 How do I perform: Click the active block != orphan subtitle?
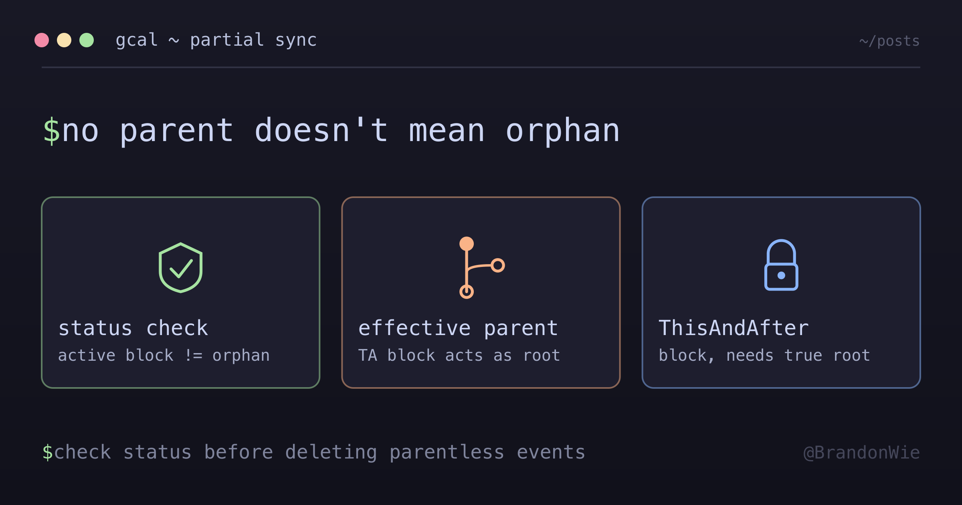[x=164, y=356]
